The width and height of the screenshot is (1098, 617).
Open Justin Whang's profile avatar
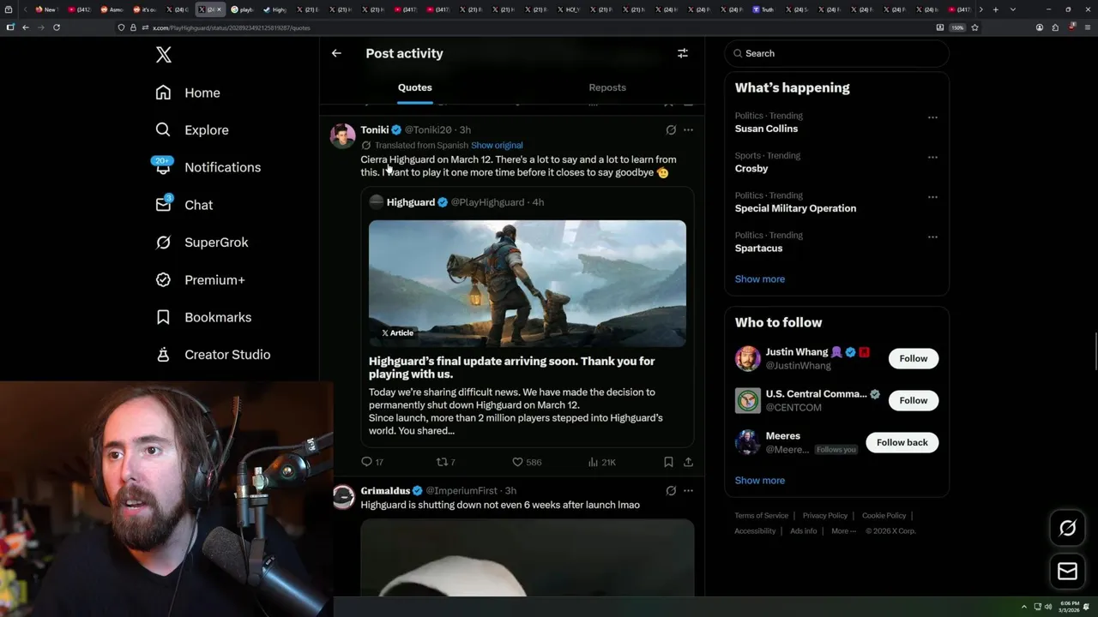748,358
